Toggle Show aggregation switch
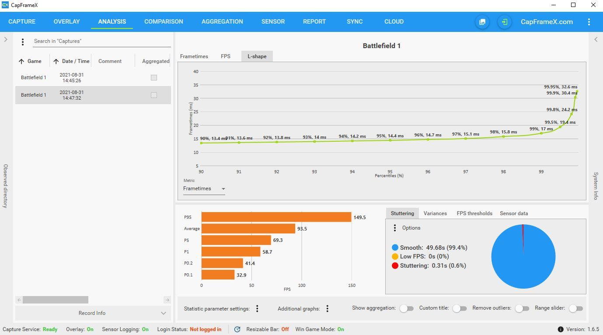 [406, 308]
